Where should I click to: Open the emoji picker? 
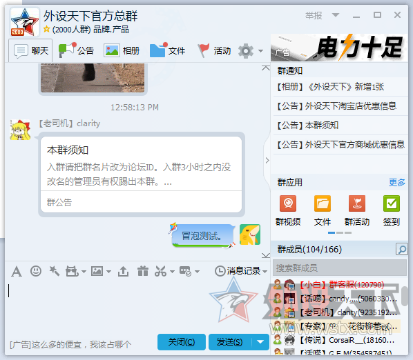coord(35,271)
